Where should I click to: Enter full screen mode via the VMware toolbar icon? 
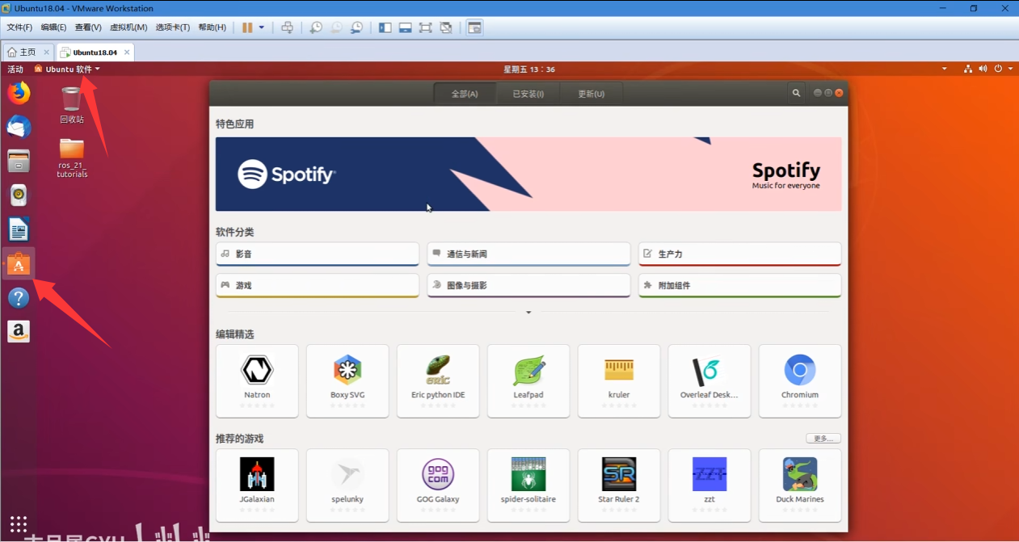(x=425, y=27)
